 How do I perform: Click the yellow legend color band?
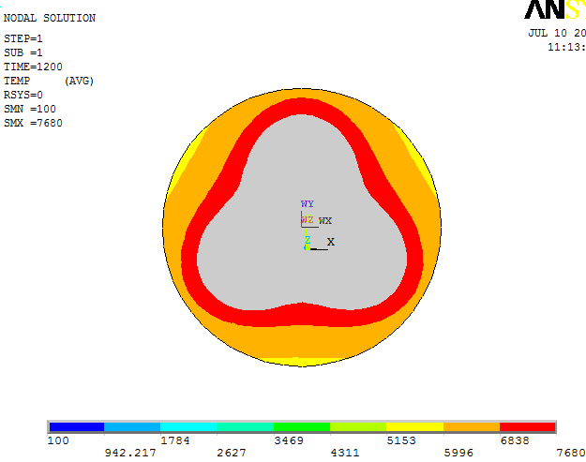(x=414, y=427)
